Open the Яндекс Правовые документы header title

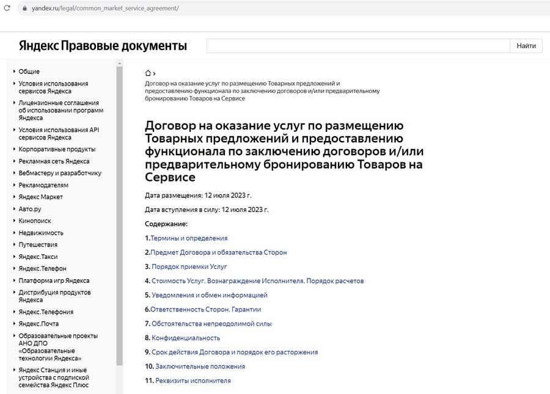pos(103,46)
